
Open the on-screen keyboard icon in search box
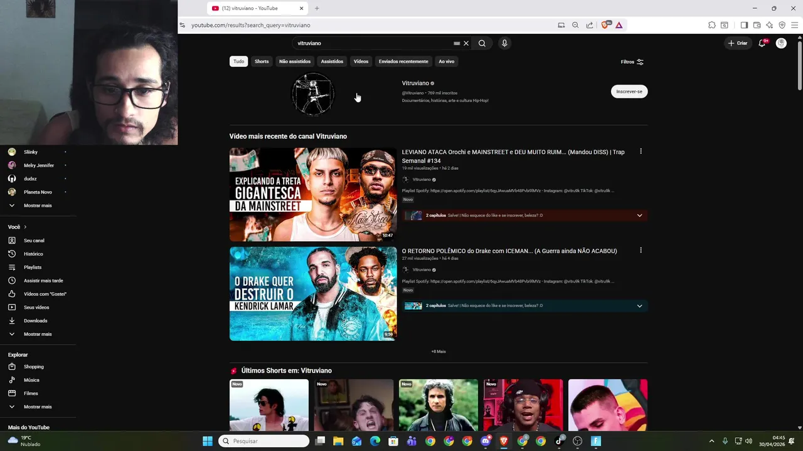point(457,43)
